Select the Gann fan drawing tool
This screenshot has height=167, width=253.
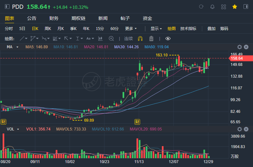55,38
